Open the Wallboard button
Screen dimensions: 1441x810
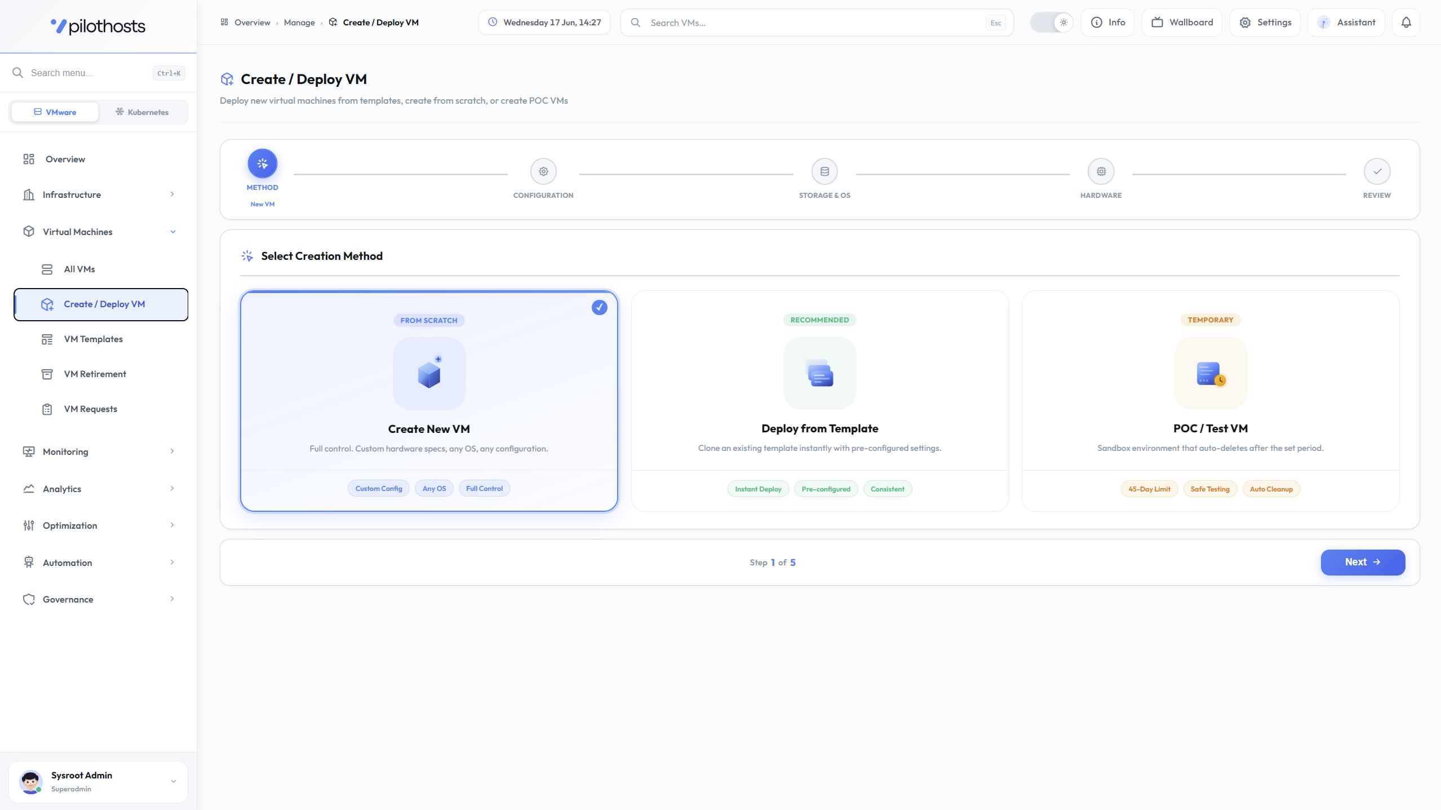point(1182,23)
